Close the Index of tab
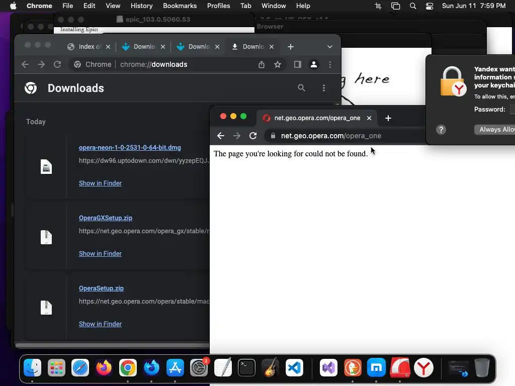The height and width of the screenshot is (386, 515). pos(108,47)
